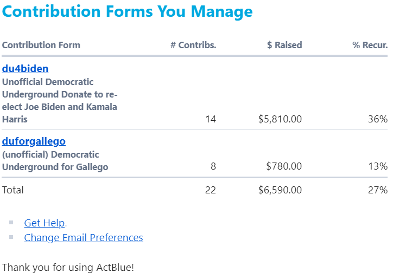This screenshot has height=279, width=393.
Task: Click the # Contribs. column header
Action: click(x=193, y=45)
